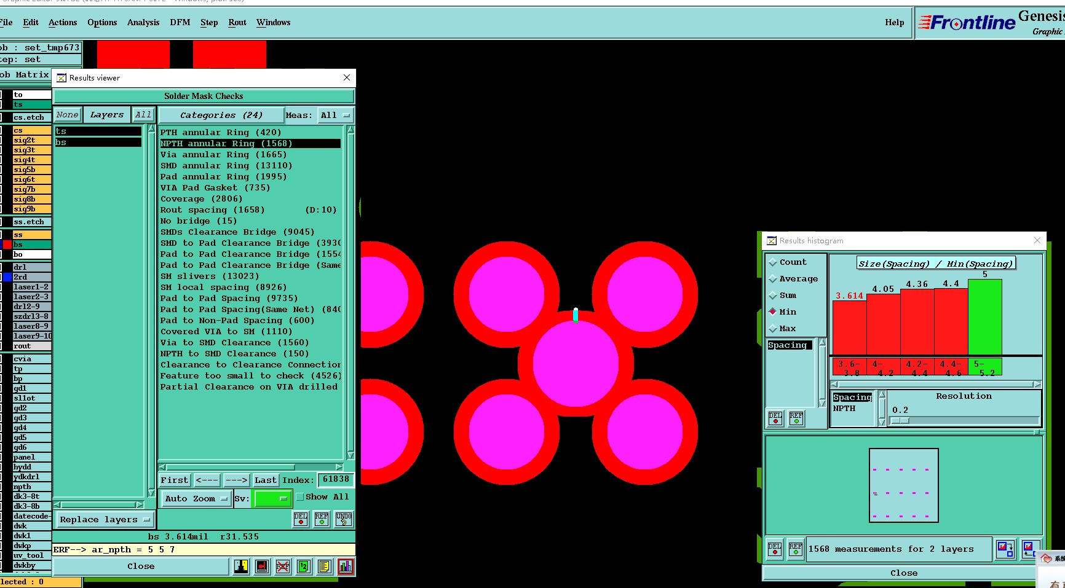This screenshot has height=588, width=1065.
Task: Click the Categories (24) header
Action: [x=221, y=116]
